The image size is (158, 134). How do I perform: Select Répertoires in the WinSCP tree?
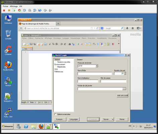61,67
